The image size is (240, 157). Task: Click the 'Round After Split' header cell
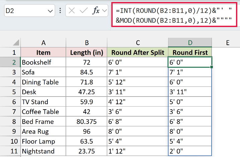pyautogui.click(x=138, y=52)
